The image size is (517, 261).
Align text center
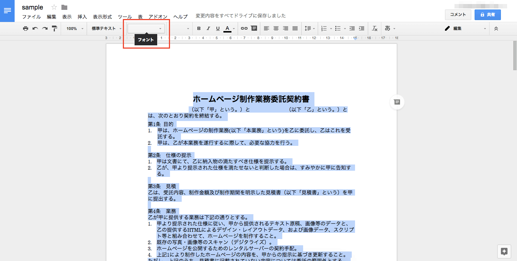coord(276,29)
